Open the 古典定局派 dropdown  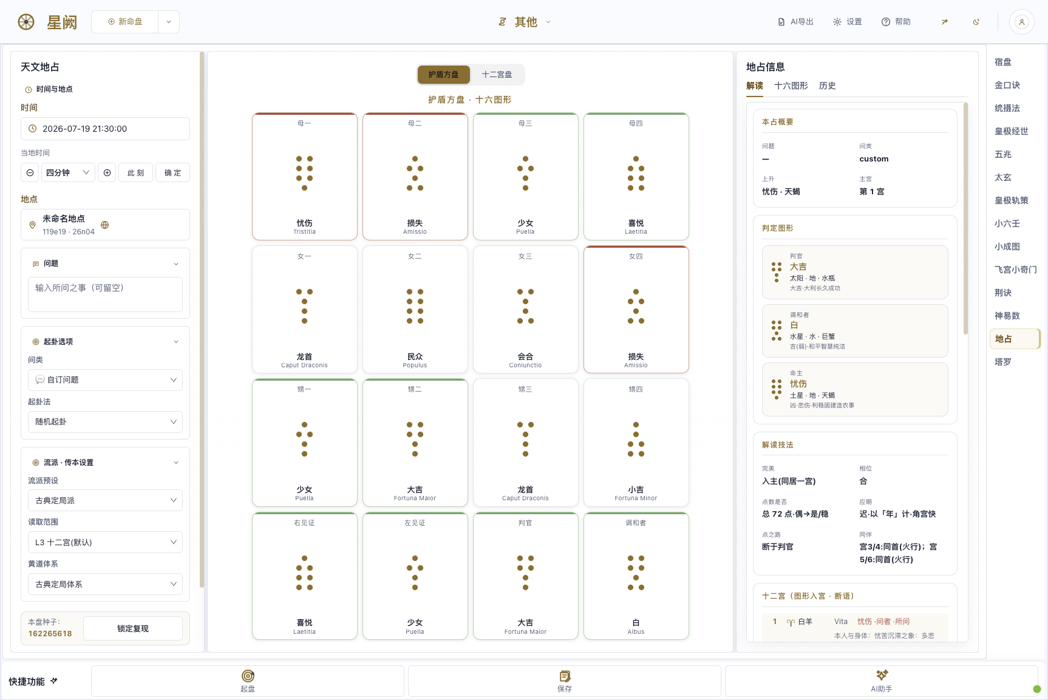tap(105, 501)
